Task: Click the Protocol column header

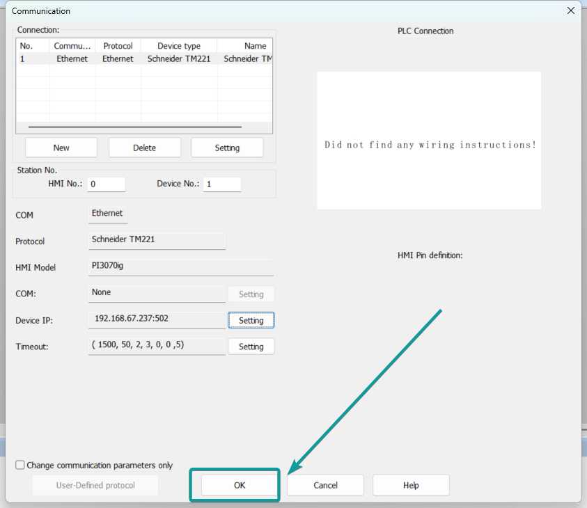Action: coord(118,46)
